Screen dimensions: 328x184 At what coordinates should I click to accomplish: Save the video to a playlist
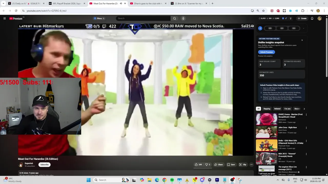pos(231,165)
